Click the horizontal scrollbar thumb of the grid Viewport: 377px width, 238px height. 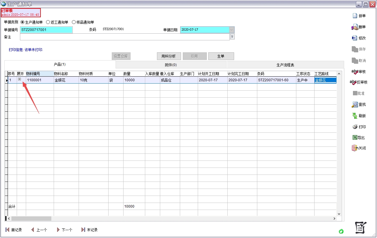point(31,218)
